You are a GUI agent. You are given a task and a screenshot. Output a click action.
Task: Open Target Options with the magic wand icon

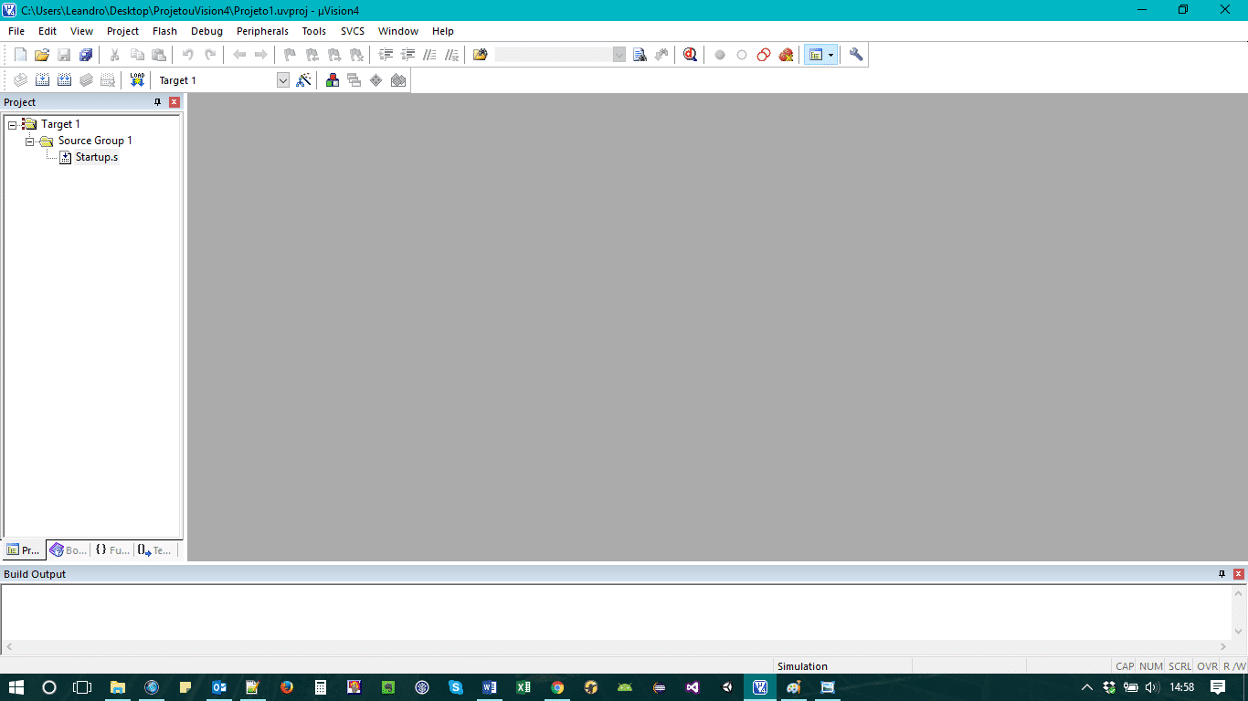click(x=303, y=80)
